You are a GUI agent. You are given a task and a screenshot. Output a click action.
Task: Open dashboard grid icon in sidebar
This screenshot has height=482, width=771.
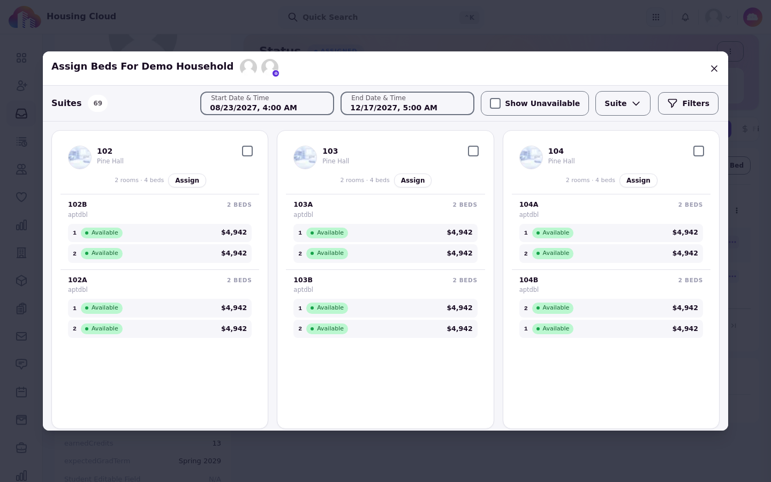point(21,58)
